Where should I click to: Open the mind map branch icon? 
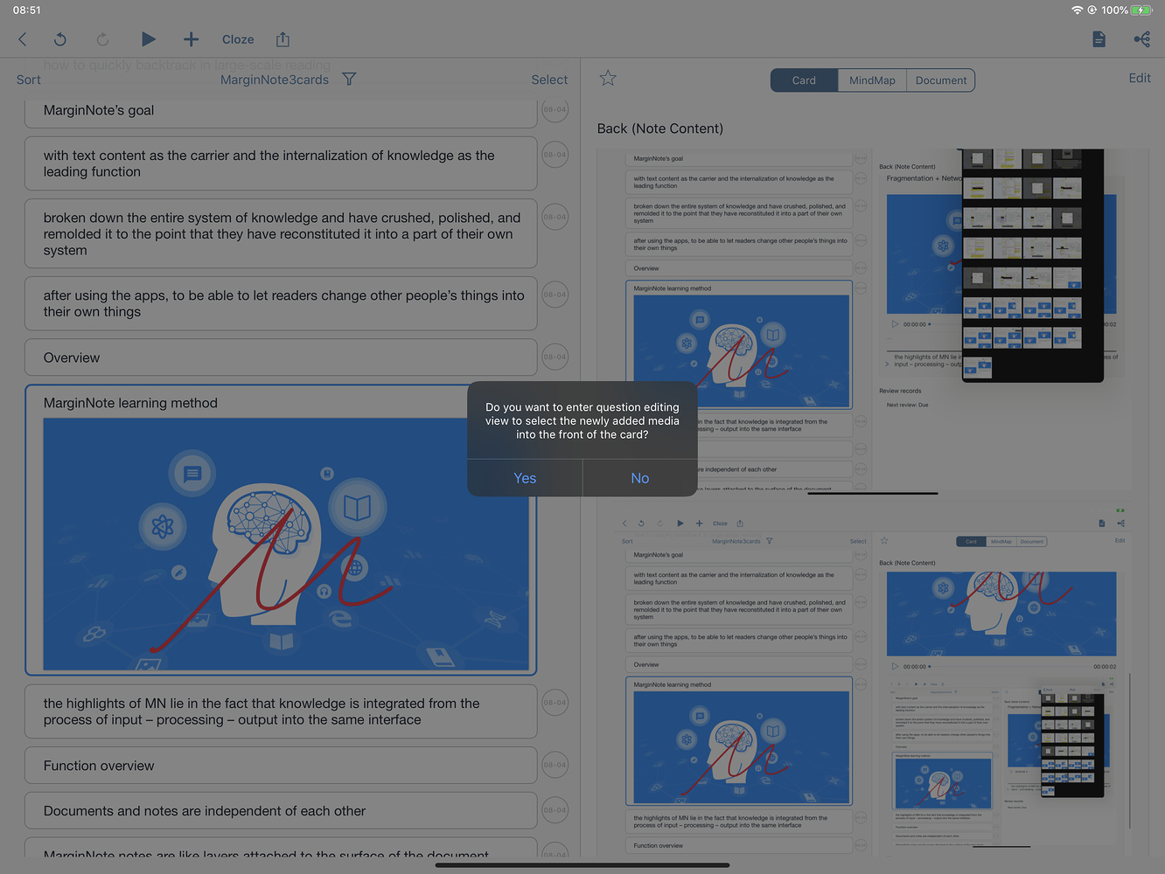pyautogui.click(x=1141, y=39)
